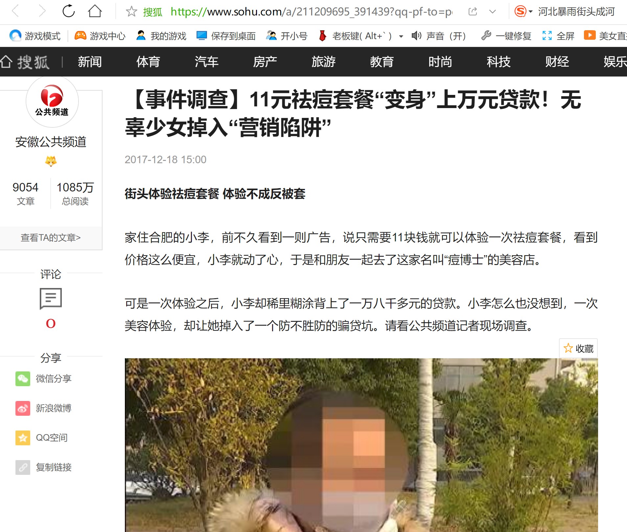627x532 pixels.
Task: Share via 微信分享
Action: [x=43, y=379]
